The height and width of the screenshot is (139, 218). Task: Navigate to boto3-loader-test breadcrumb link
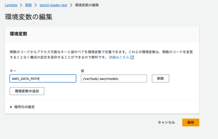tap(53, 5)
